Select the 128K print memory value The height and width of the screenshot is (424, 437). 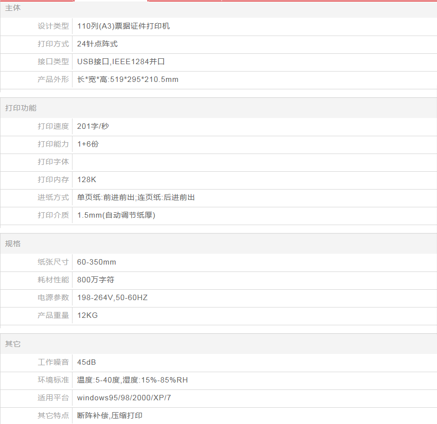pyautogui.click(x=87, y=180)
